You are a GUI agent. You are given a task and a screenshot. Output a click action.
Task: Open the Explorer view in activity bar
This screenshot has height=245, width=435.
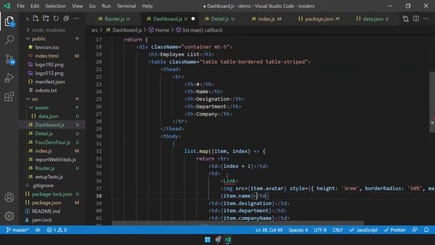pos(9,21)
